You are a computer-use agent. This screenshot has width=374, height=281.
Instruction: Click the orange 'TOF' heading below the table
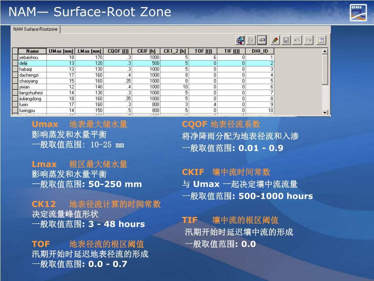41,244
